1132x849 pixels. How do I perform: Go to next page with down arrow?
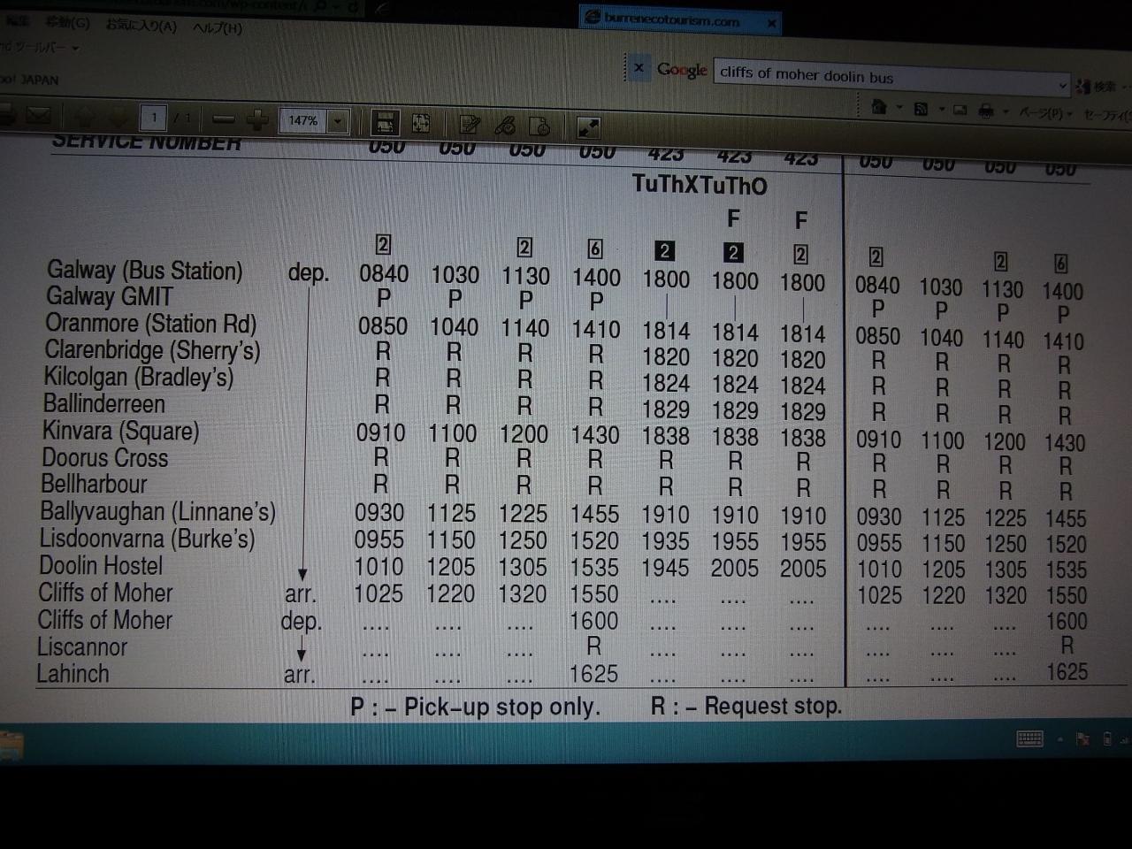point(116,118)
